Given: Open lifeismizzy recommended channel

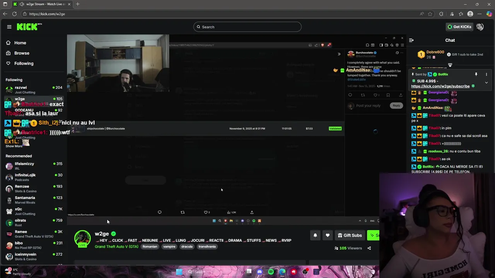Looking at the screenshot, I should (34, 166).
